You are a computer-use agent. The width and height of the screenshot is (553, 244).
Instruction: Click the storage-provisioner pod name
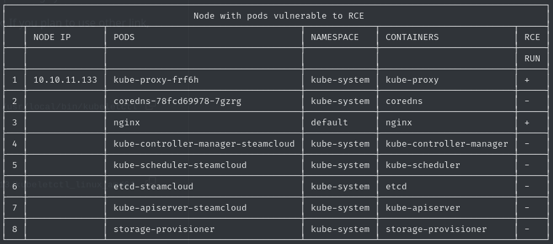tap(164, 229)
